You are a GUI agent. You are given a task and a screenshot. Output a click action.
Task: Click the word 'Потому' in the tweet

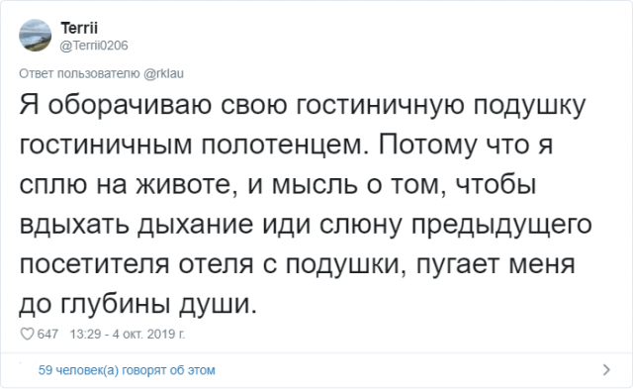pyautogui.click(x=428, y=146)
